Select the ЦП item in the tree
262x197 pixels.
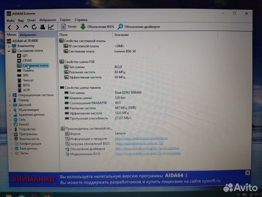[25, 55]
